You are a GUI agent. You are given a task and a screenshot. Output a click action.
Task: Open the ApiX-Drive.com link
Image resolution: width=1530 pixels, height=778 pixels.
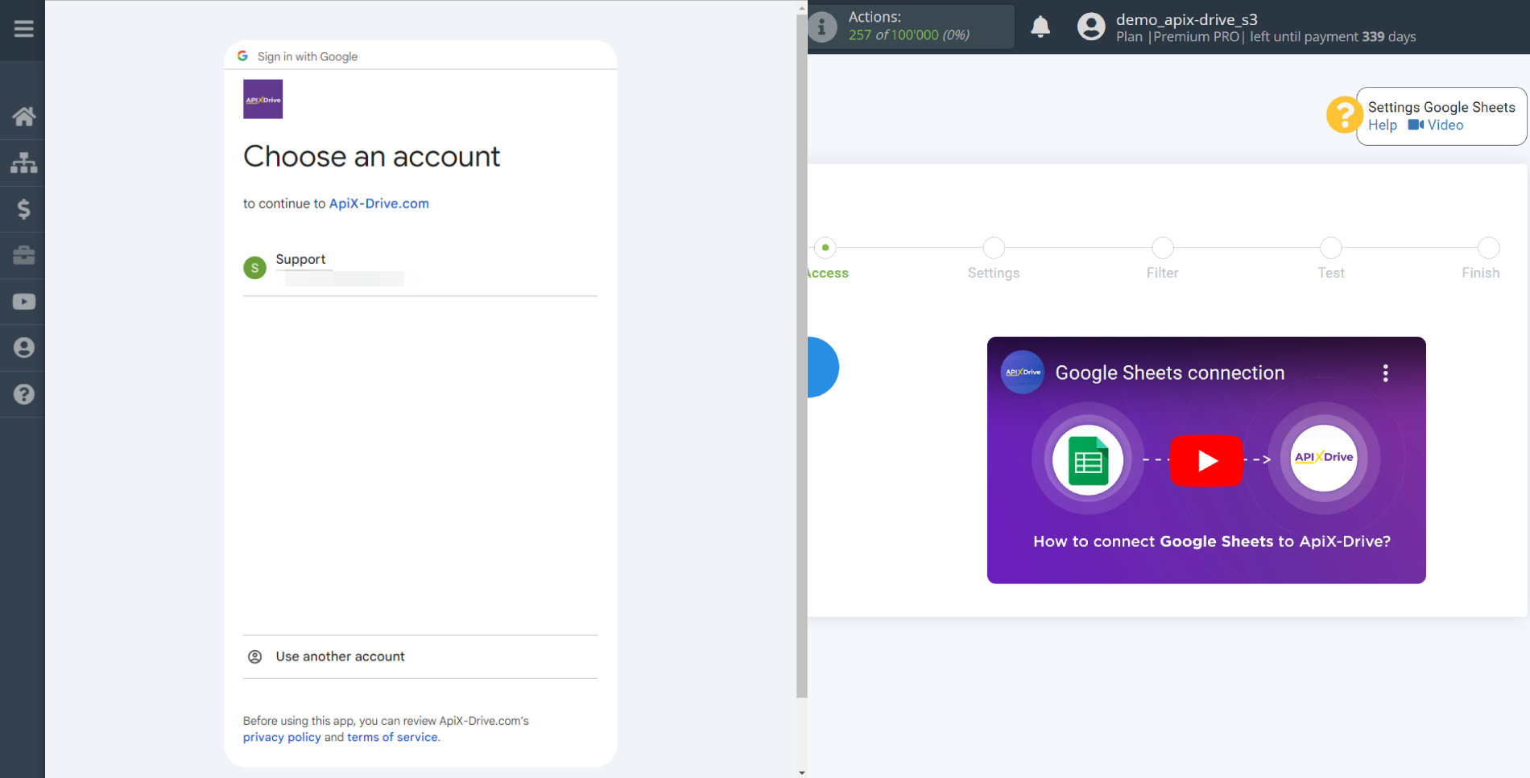coord(379,204)
